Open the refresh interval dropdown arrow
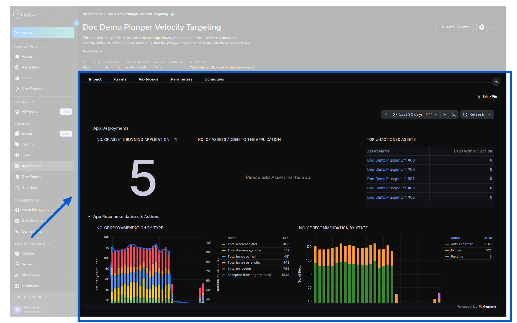Image resolution: width=517 pixels, height=323 pixels. point(490,114)
